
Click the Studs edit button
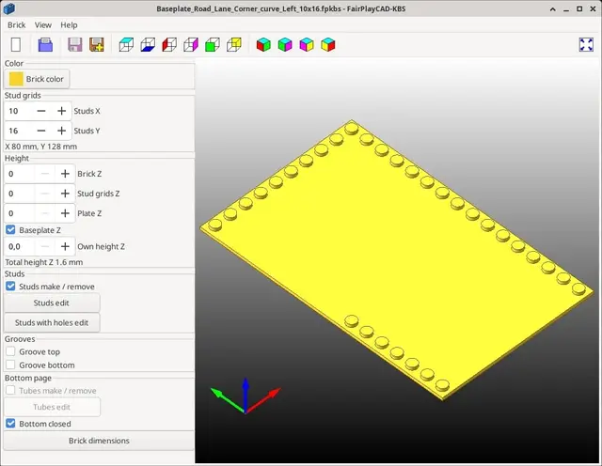point(52,303)
